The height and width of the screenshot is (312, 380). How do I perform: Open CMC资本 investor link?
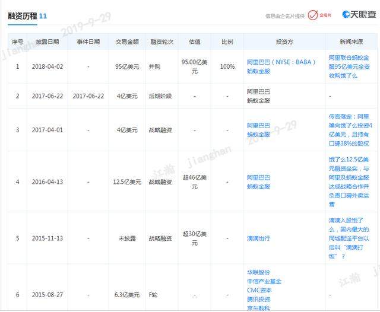(x=259, y=290)
